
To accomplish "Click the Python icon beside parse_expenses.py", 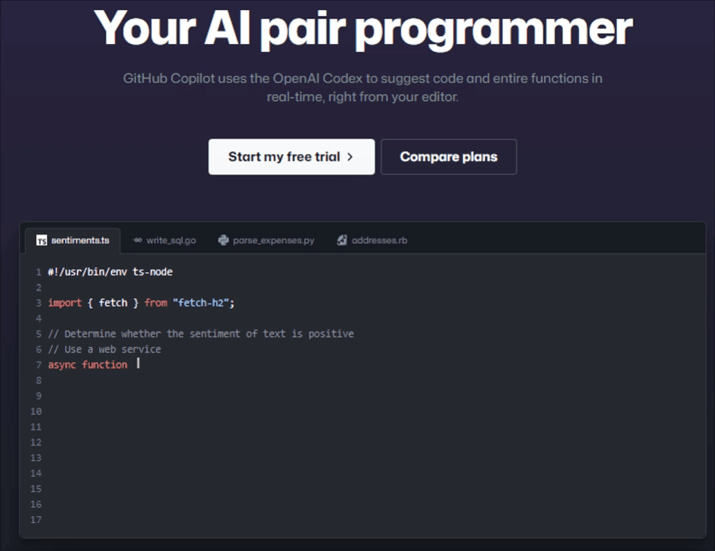I will [x=224, y=240].
